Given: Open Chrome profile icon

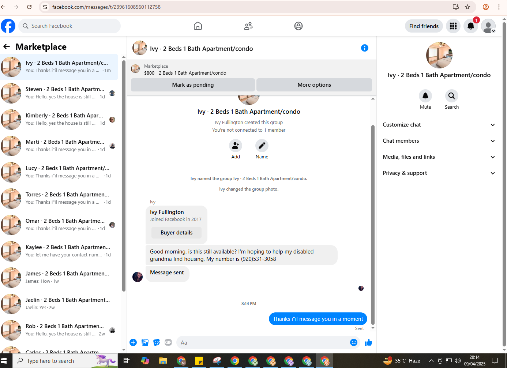Looking at the screenshot, I should 486,7.
